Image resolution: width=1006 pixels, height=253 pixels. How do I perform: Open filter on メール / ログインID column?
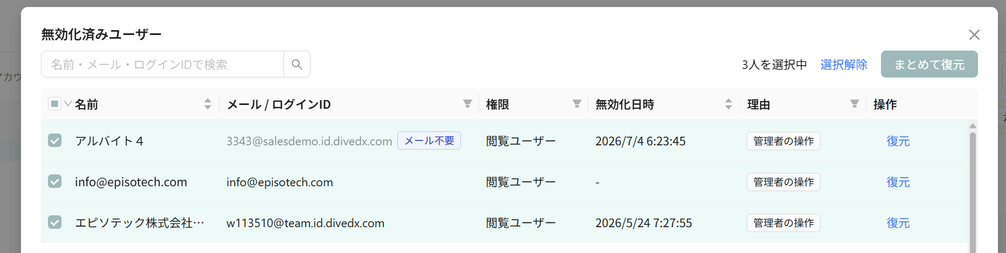[x=467, y=103]
